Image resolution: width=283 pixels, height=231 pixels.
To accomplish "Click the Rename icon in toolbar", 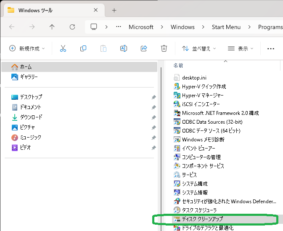I will pos(124,48).
